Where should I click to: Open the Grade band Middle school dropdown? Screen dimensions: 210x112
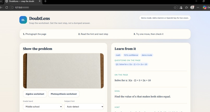42,107
